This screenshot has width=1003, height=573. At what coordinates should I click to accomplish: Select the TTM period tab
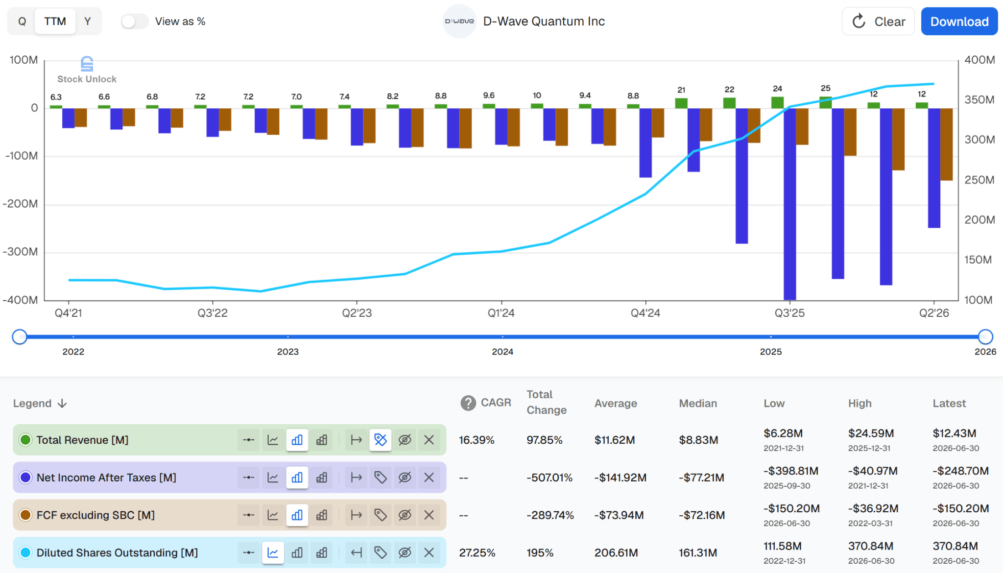(x=55, y=22)
